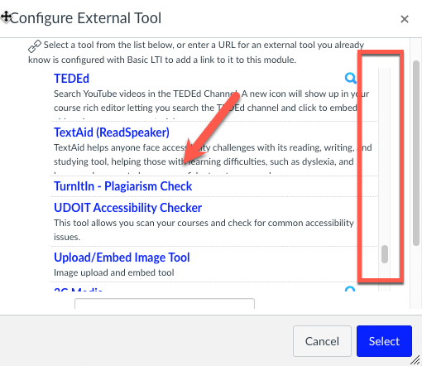Select TurnItIn - Plagiarism Check tool
Image resolution: width=422 pixels, height=366 pixels.
(122, 186)
